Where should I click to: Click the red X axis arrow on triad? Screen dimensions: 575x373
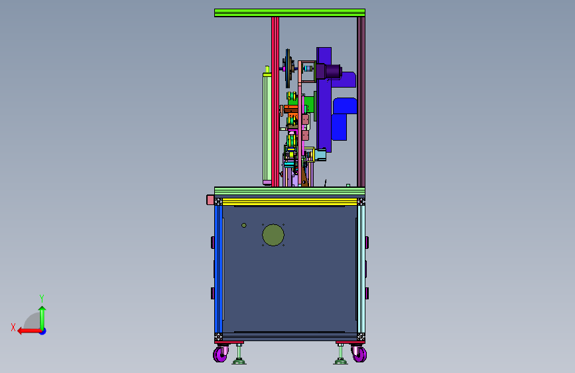[x=29, y=331]
